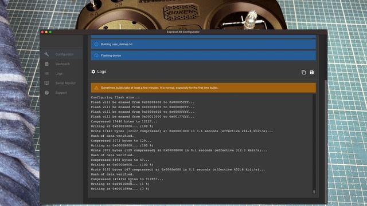
Task: Click the list icon beside Logs
Action: tap(46, 73)
